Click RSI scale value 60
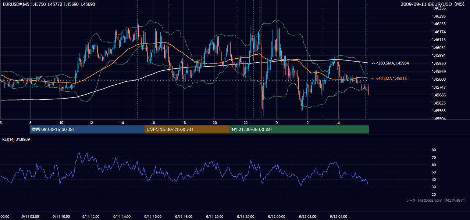The image size is (470, 220). pos(434,165)
